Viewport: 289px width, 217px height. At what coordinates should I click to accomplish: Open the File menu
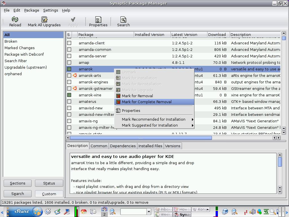[7, 10]
